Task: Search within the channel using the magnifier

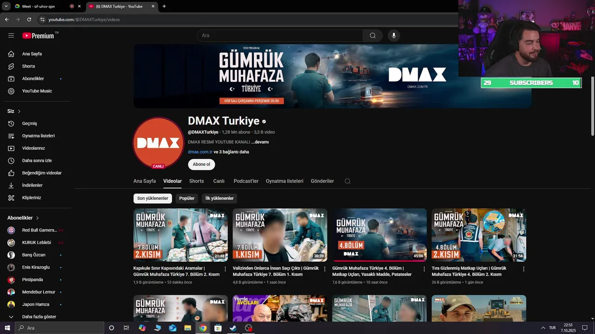Action: tap(347, 181)
